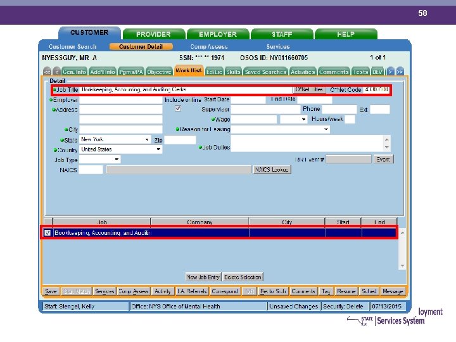Click the Job Title input field

point(186,89)
